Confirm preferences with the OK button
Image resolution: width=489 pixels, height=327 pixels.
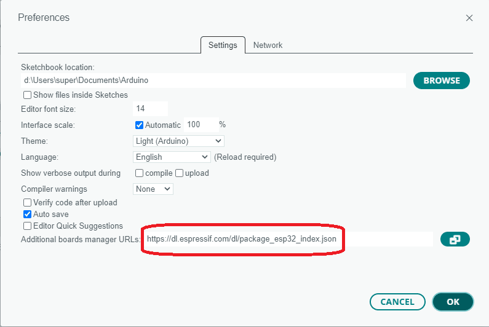click(x=453, y=302)
